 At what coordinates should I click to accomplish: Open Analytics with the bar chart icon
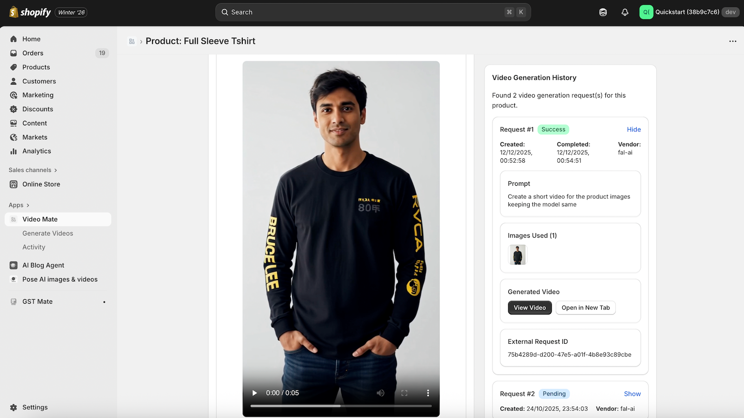[x=13, y=151]
